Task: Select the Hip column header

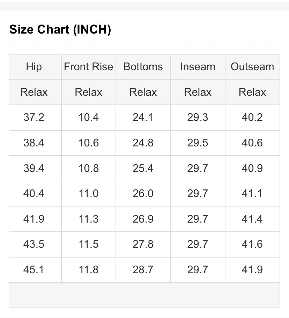Action: [34, 67]
